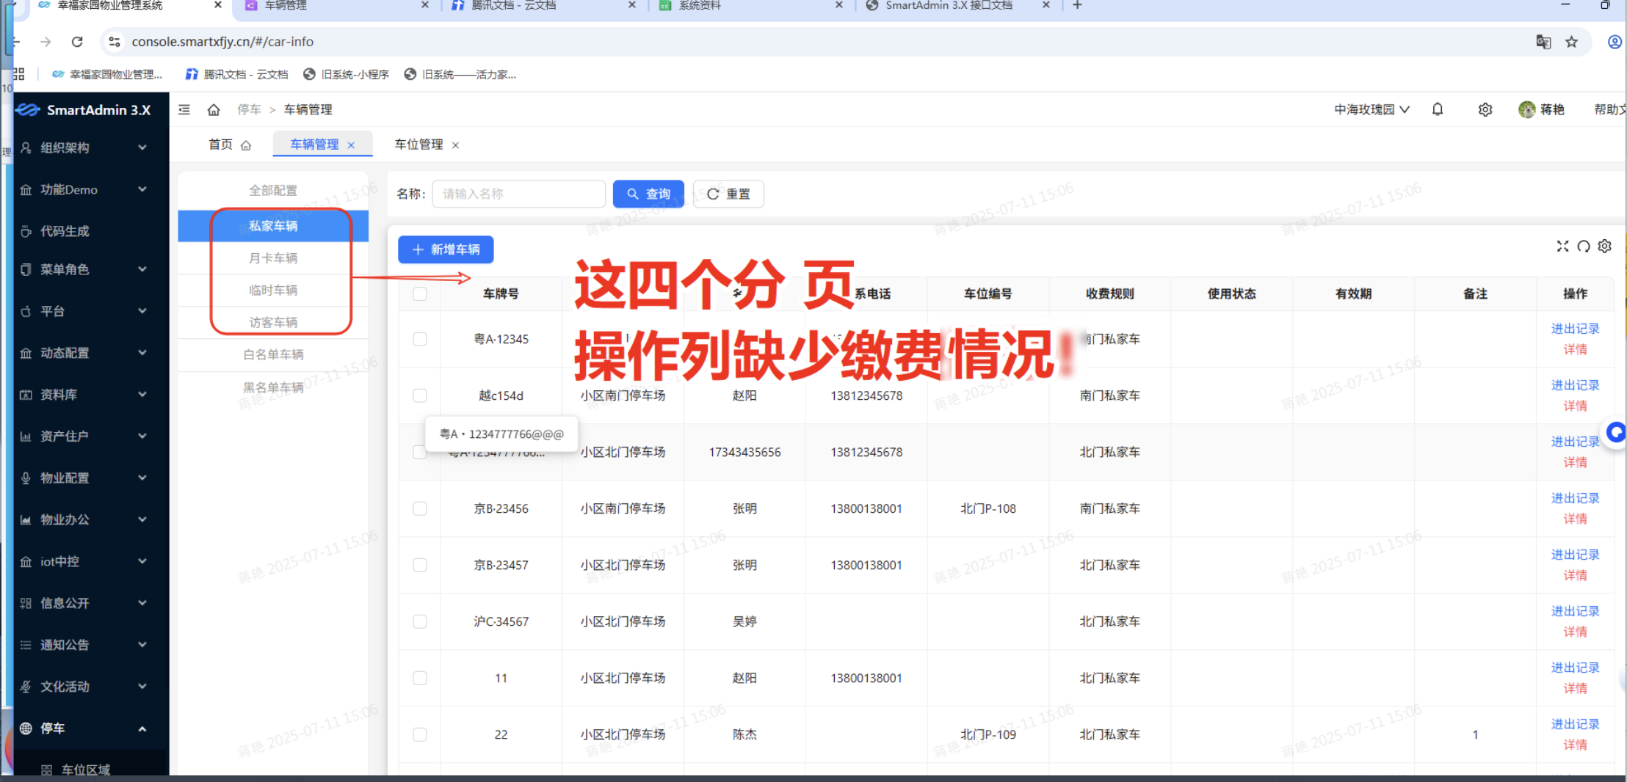Bookmark page with the star icon
Viewport: 1627px width, 782px height.
pyautogui.click(x=1571, y=42)
